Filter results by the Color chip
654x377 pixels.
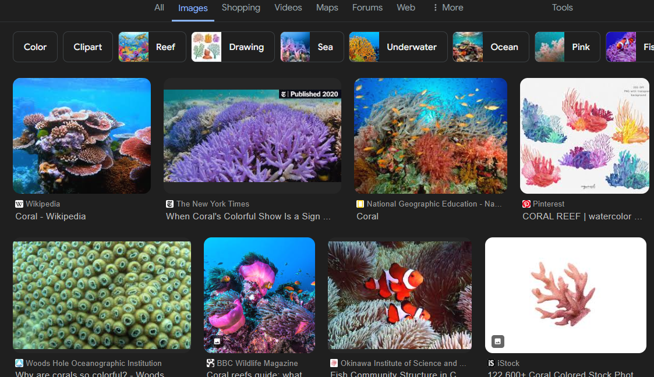pyautogui.click(x=35, y=47)
